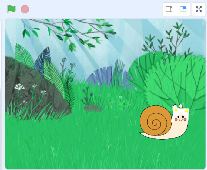Switch to the large stage layout

(x=183, y=9)
